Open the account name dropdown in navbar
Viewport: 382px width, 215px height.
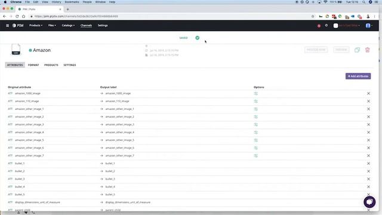[347, 25]
